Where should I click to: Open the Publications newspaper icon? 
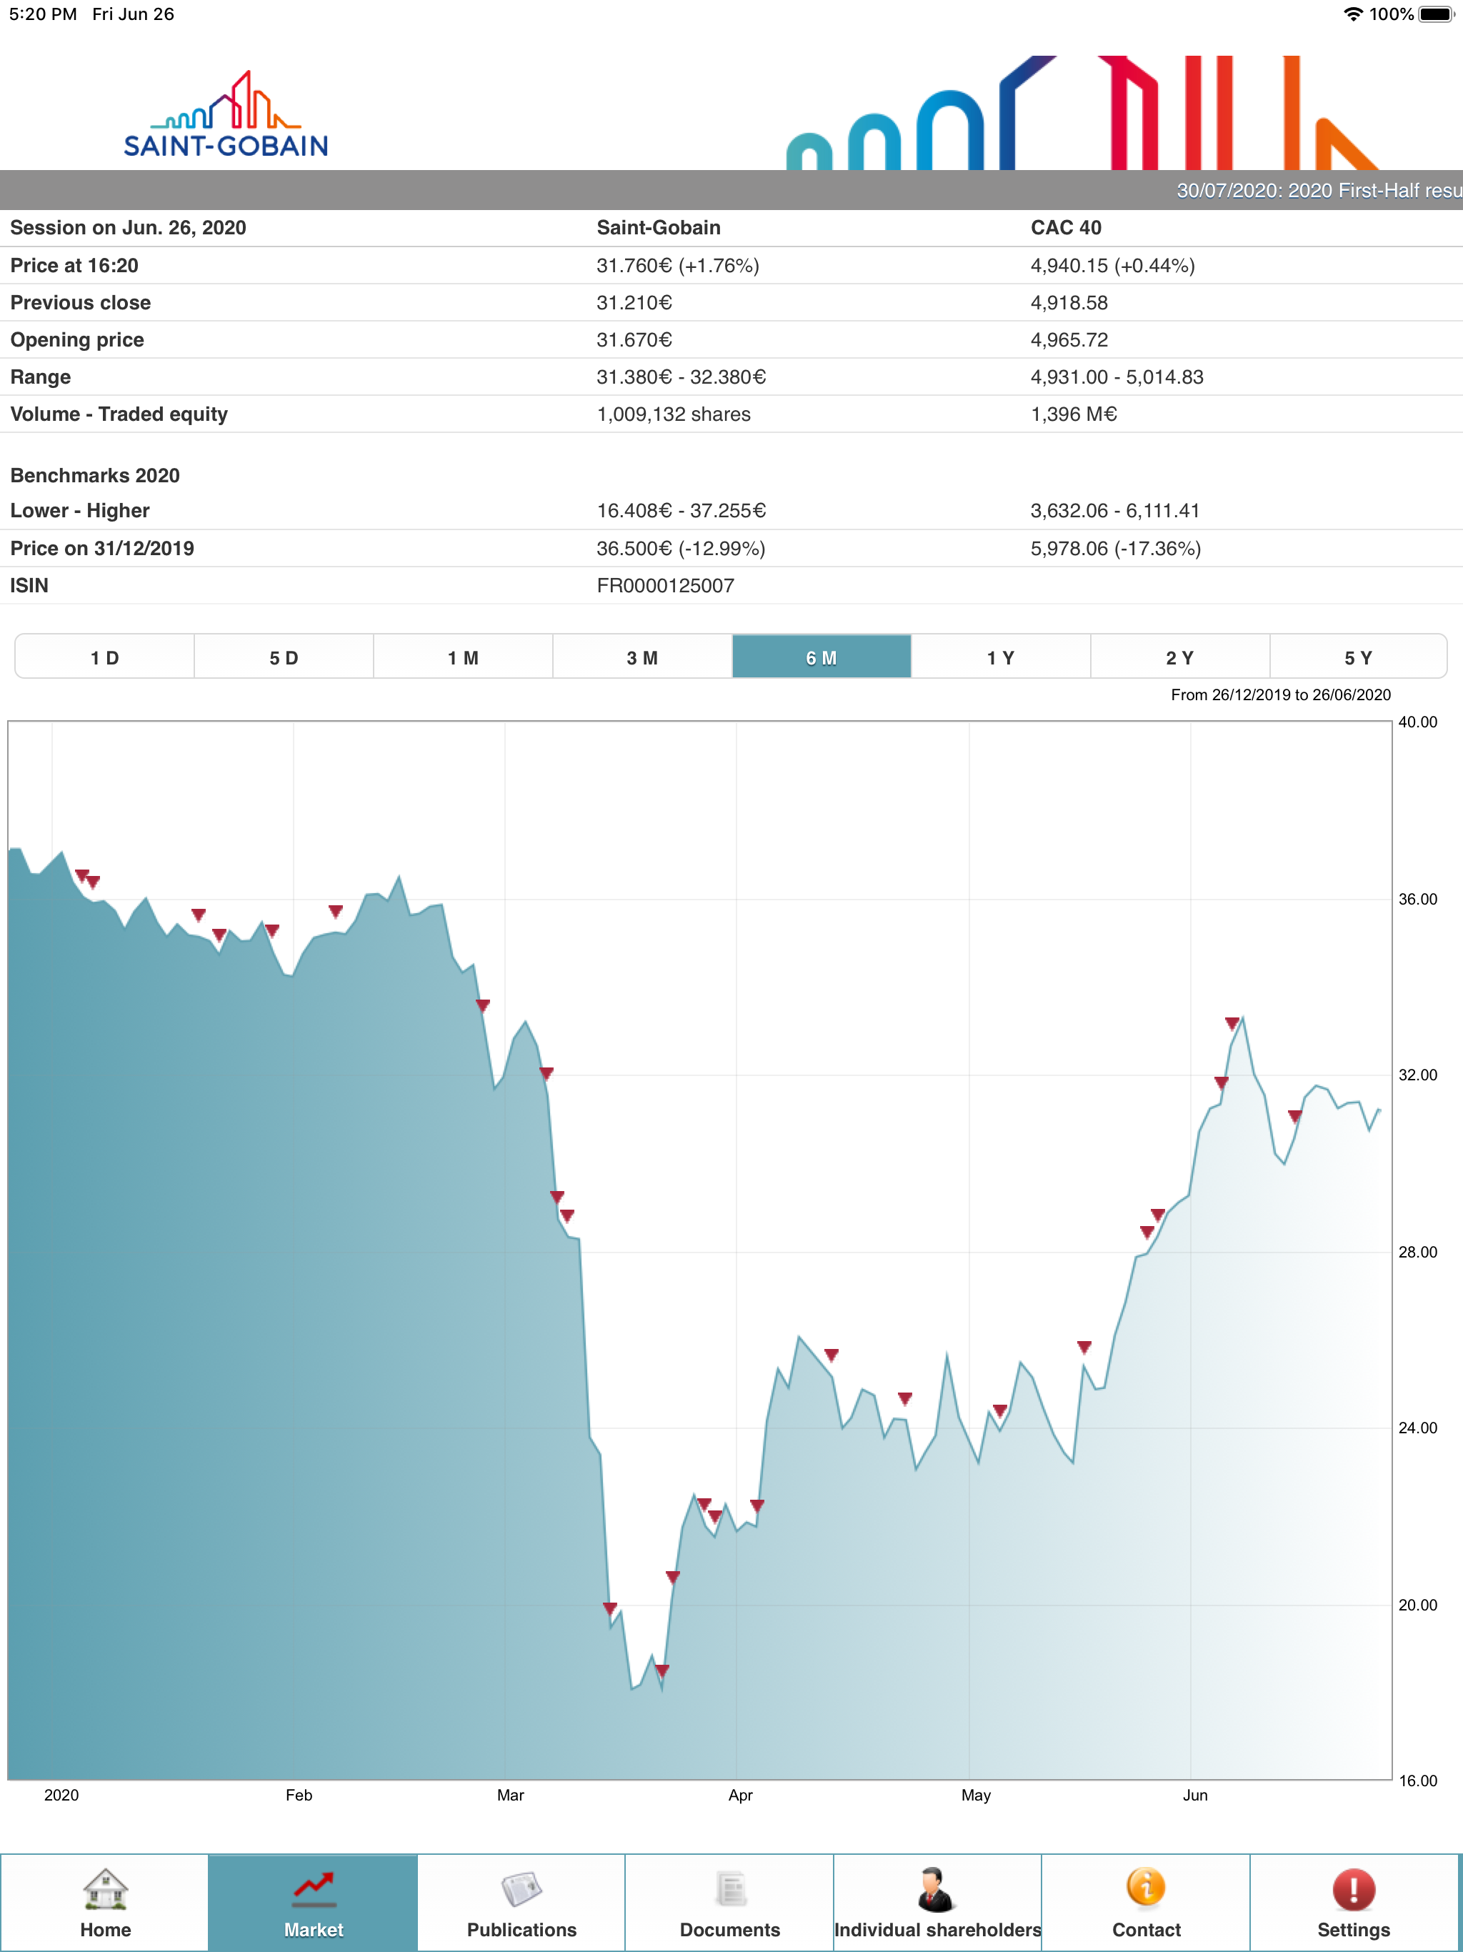(521, 1888)
